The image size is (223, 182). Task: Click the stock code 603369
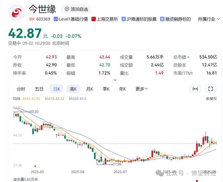(43, 19)
